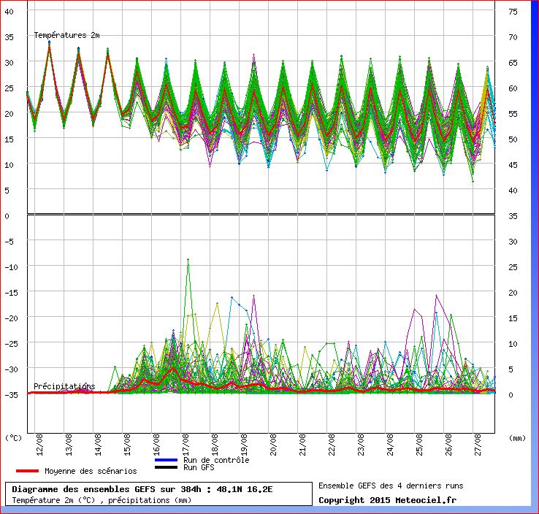The width and height of the screenshot is (539, 514).
Task: Click the 'Moyenne des scénarios' legend text
Action: [x=91, y=471]
